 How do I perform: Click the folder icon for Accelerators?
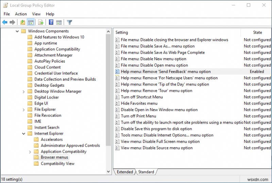pos(36,139)
